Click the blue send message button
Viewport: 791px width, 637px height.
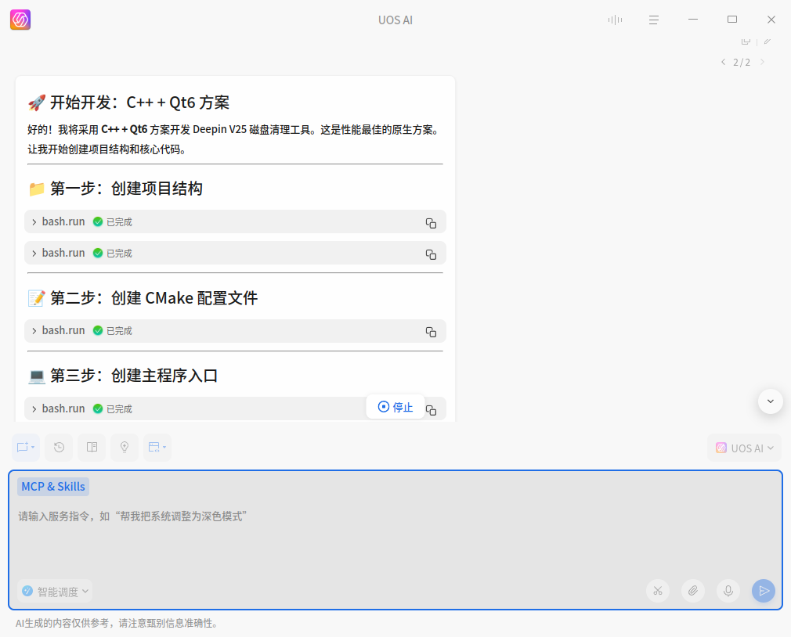763,591
